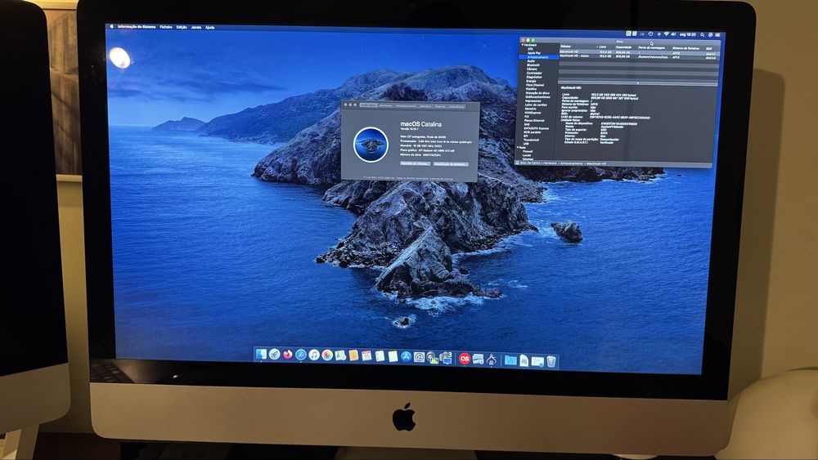Select Firewall under Rede in sidebar
This screenshot has height=460, width=818.
528,152
